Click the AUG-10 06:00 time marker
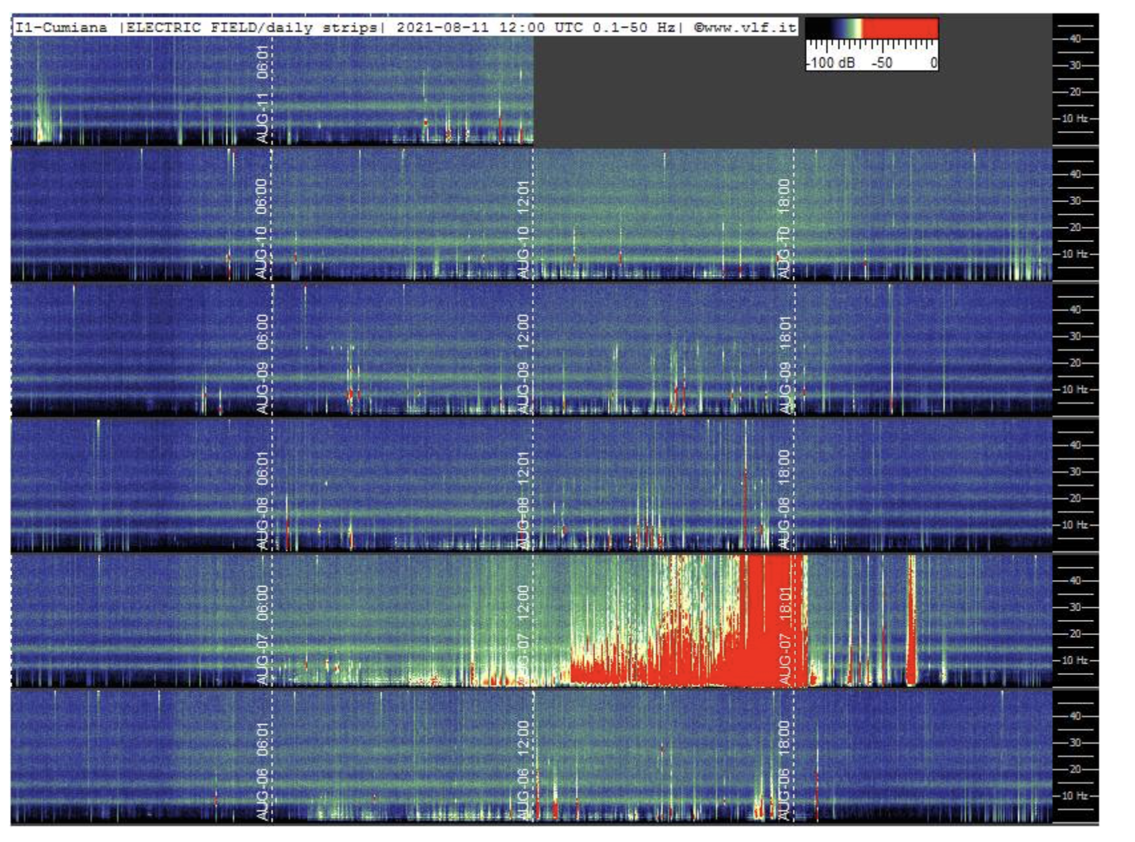 pos(263,228)
